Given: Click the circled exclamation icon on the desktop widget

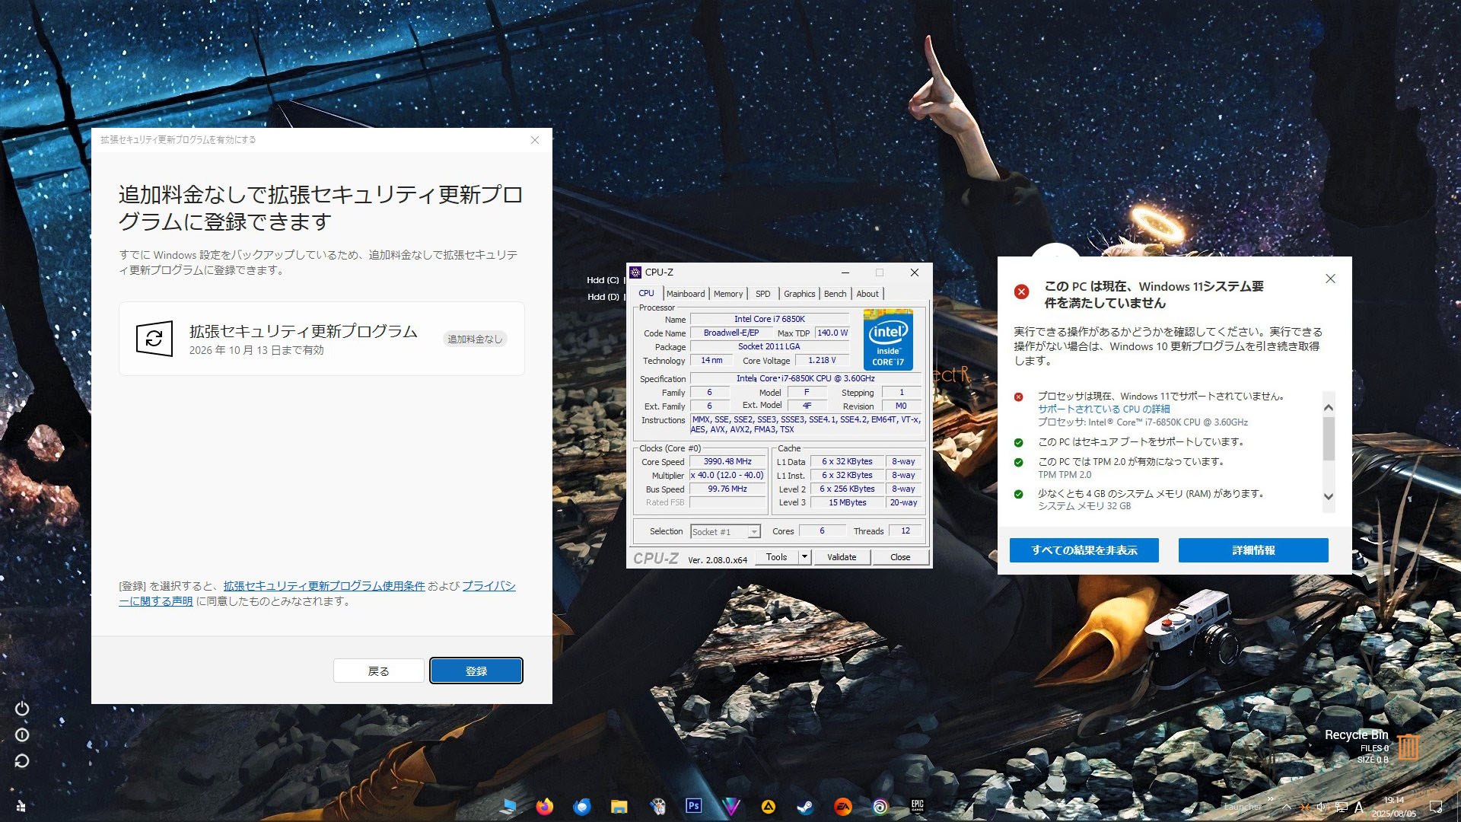Looking at the screenshot, I should (22, 734).
